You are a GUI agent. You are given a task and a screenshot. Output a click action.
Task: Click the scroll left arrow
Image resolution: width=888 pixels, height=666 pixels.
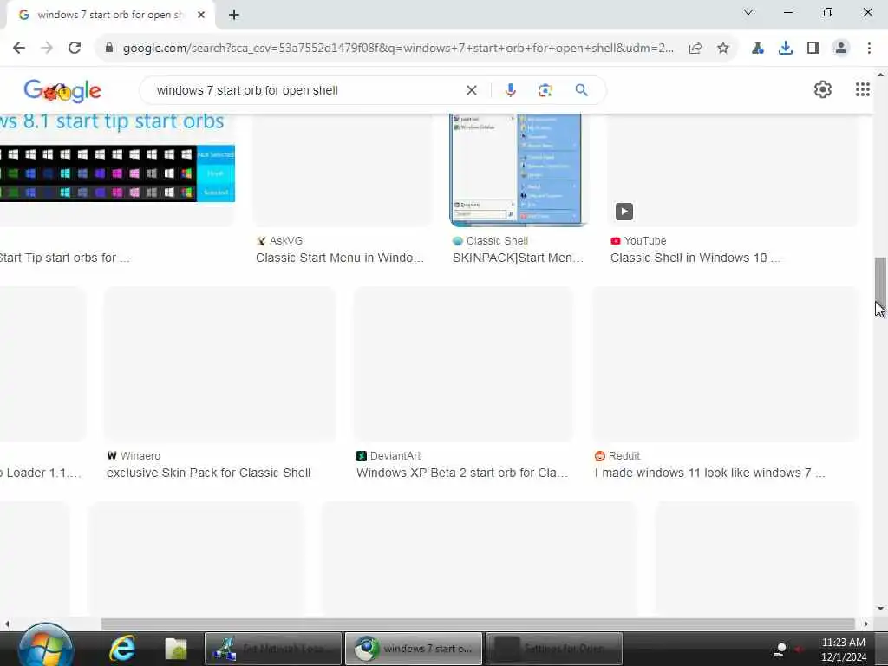[7, 624]
